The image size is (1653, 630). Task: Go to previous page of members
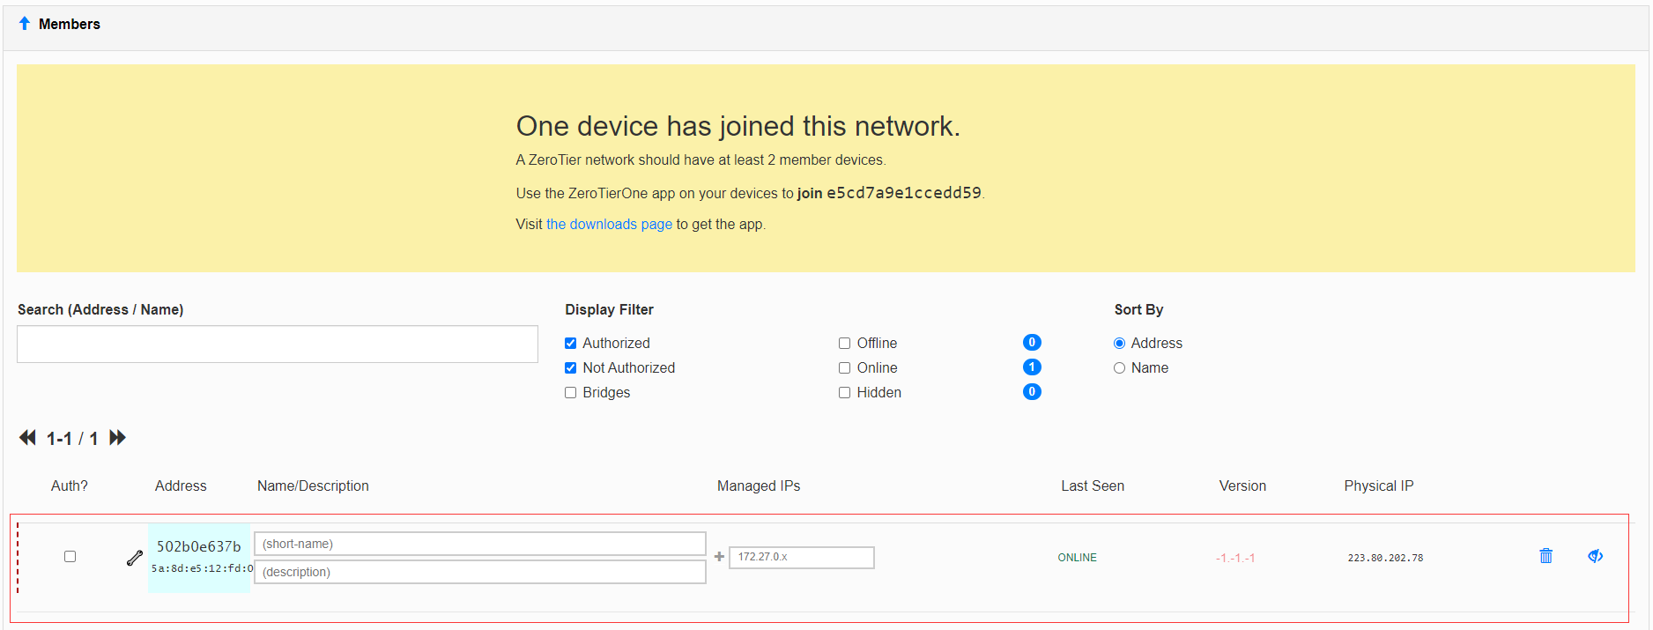(x=28, y=438)
